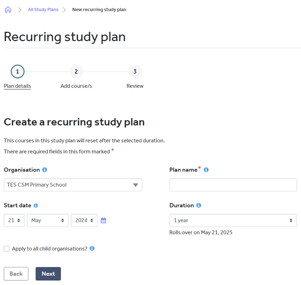Click the child organisations info icon
This screenshot has height=285, width=301.
click(92, 248)
